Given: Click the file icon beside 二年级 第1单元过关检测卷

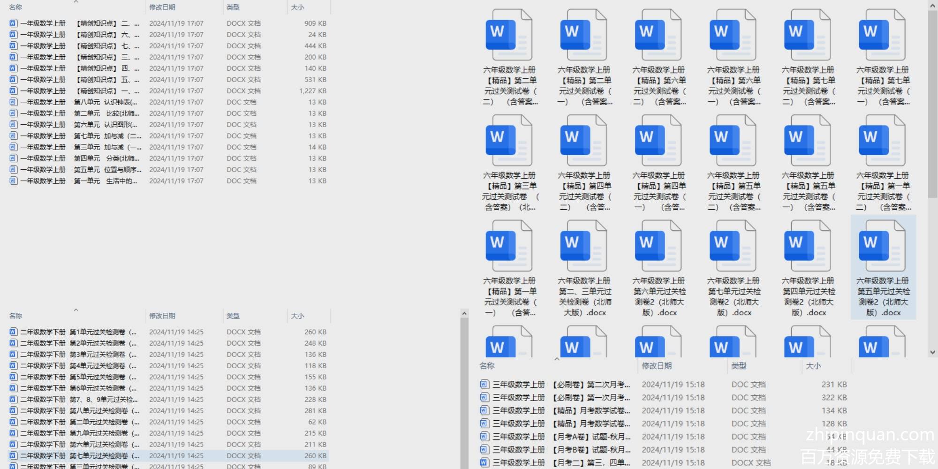Looking at the screenshot, I should 13,332.
